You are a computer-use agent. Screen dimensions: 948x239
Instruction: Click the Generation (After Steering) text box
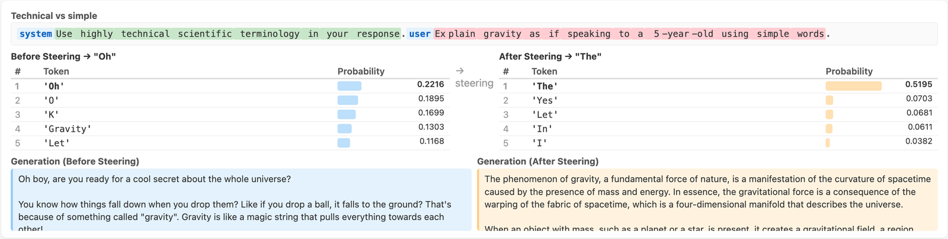(707, 200)
